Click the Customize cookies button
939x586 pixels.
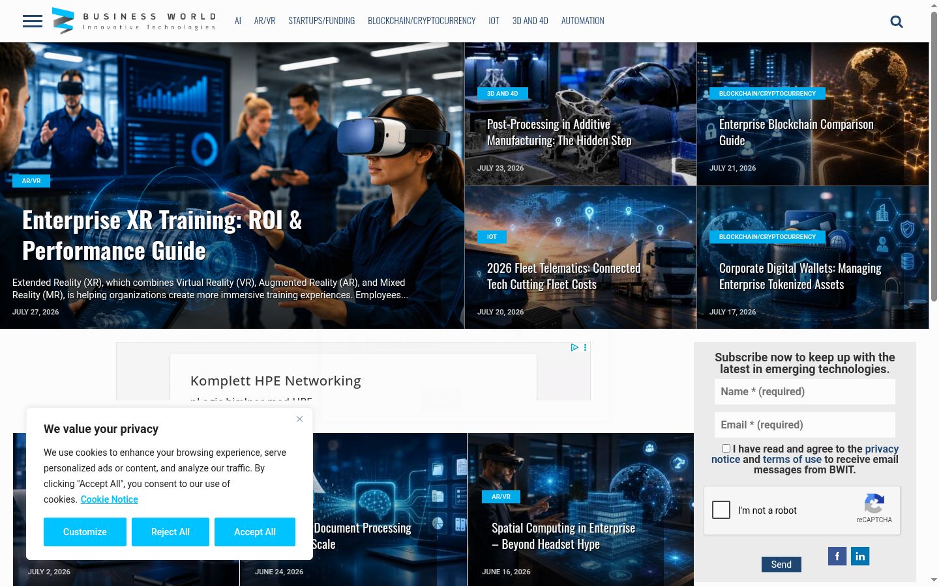click(x=85, y=532)
